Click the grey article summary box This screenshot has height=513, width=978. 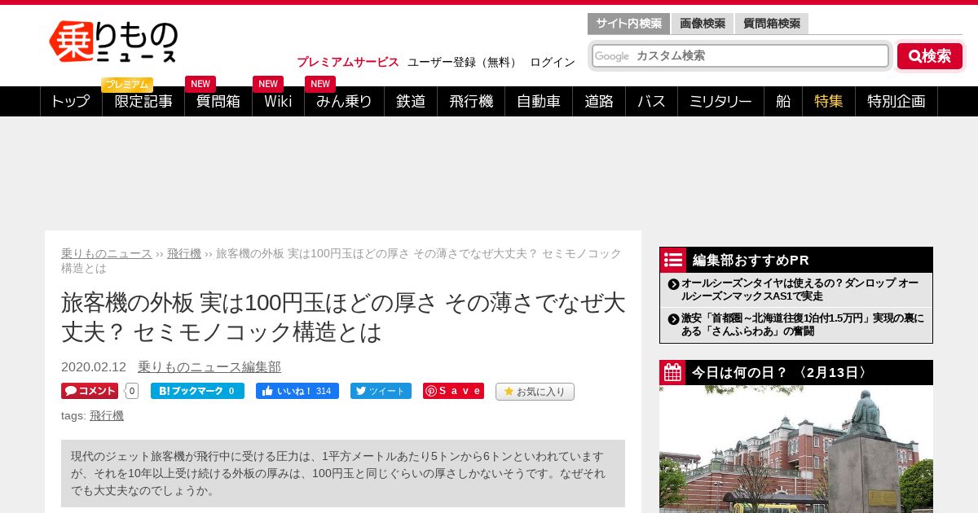(343, 474)
